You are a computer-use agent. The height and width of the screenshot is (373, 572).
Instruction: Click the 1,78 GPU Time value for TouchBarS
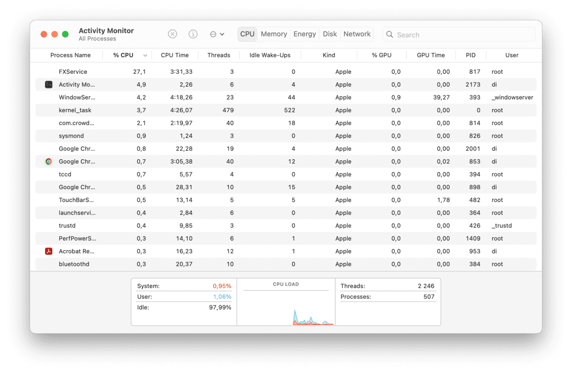tap(443, 200)
